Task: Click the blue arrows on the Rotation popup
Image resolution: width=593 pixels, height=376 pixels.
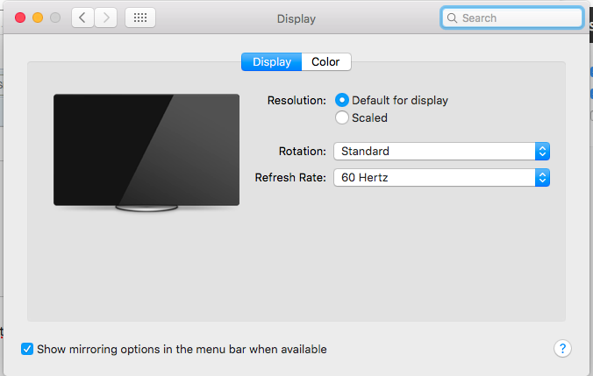Action: [x=542, y=151]
